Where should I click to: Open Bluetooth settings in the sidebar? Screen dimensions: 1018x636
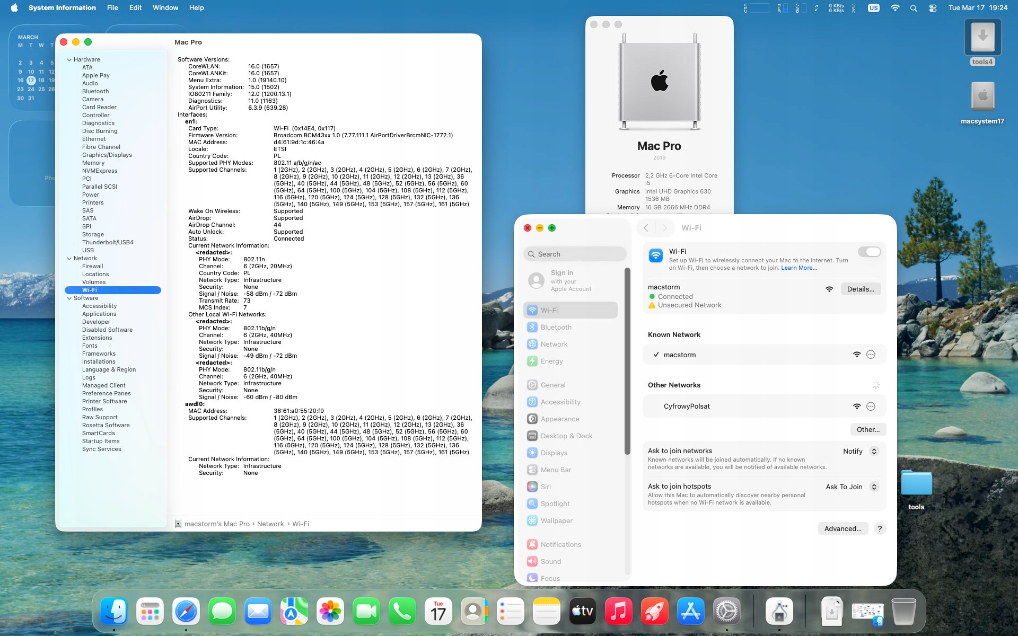[x=555, y=327]
